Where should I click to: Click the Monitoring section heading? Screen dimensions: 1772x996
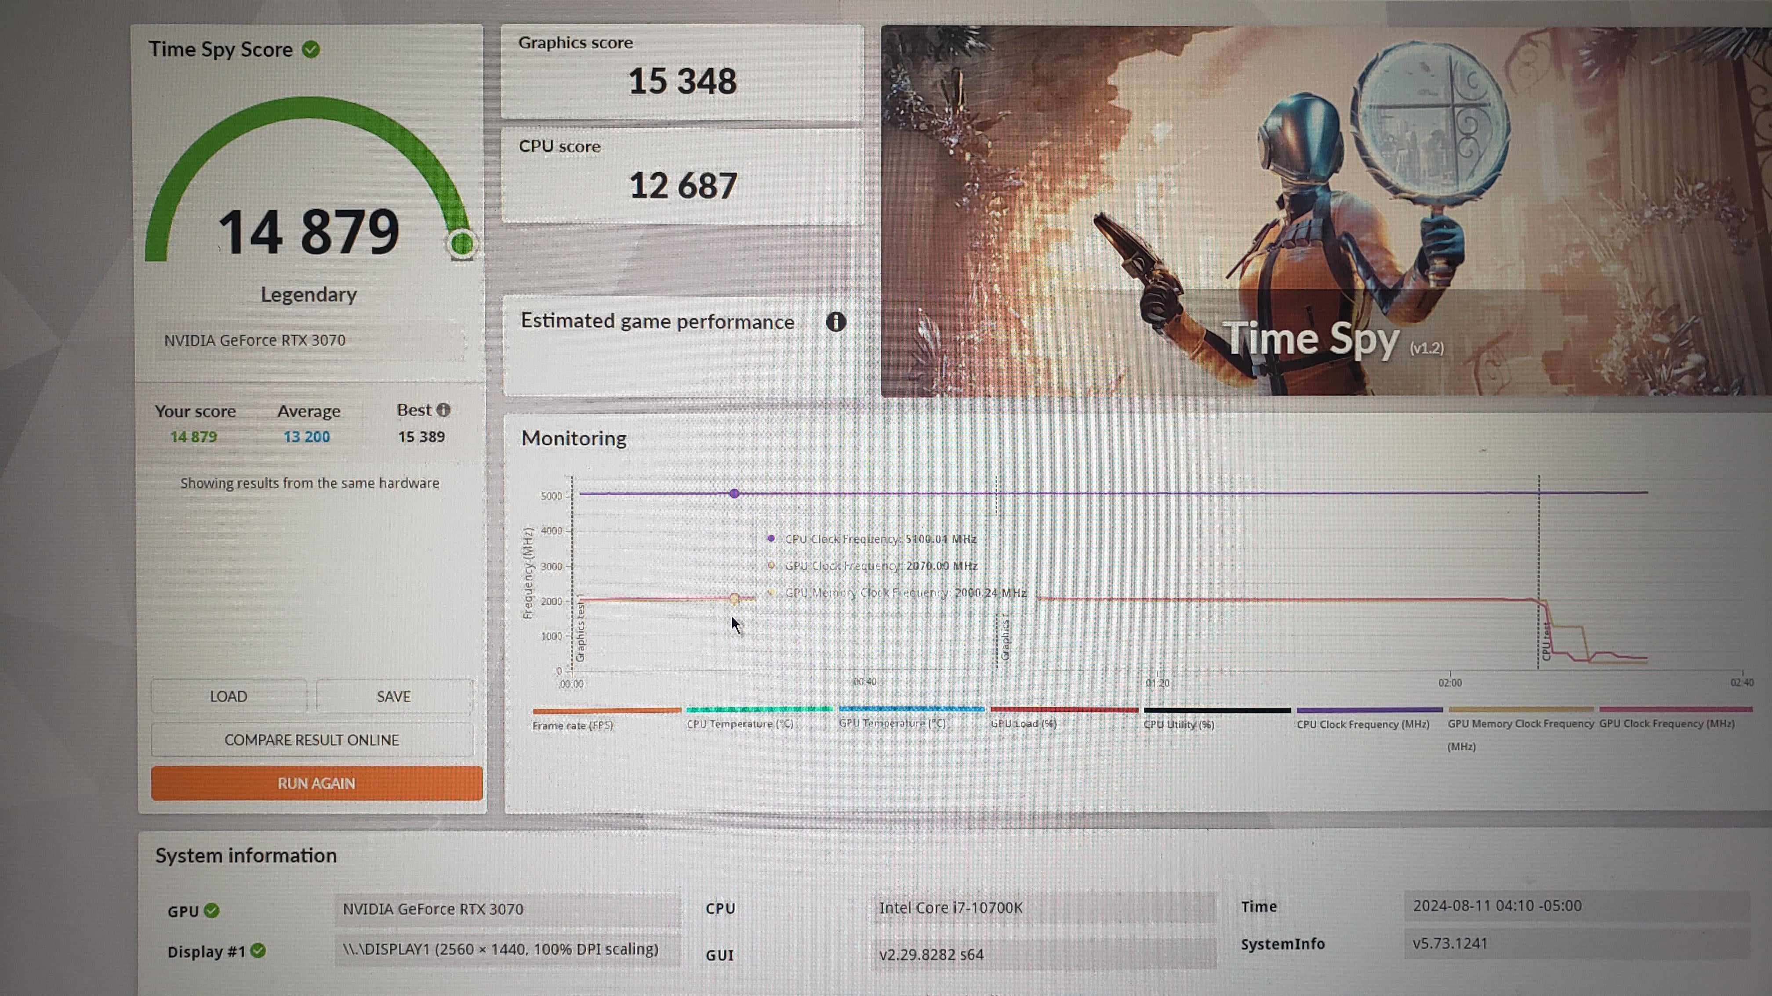coord(574,439)
